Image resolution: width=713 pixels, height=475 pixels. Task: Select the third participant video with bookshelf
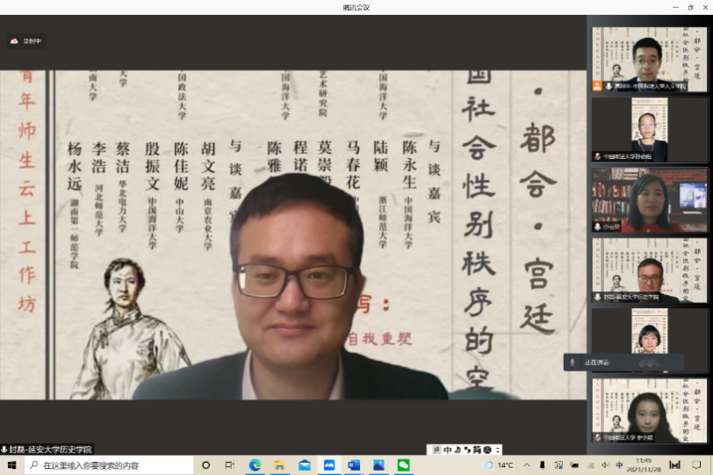(649, 198)
